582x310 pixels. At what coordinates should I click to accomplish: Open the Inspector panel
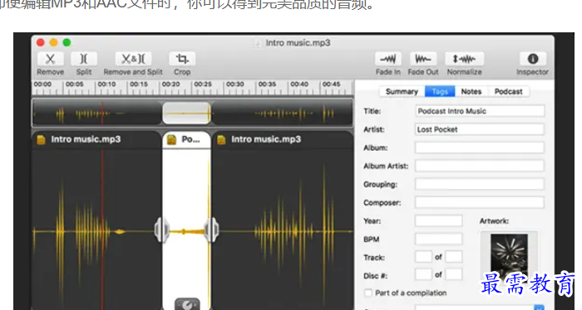[533, 59]
